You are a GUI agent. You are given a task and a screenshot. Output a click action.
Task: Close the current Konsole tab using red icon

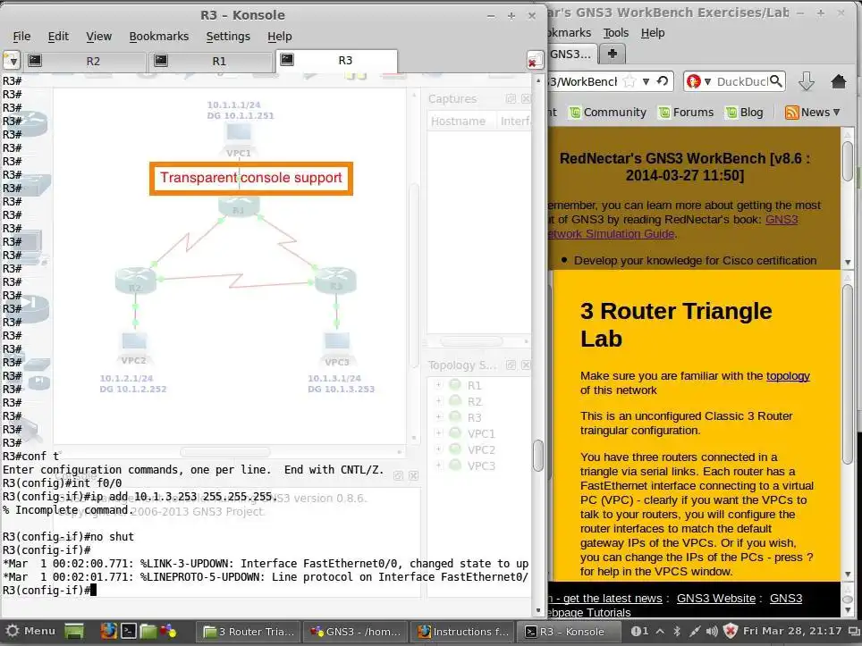coord(535,61)
